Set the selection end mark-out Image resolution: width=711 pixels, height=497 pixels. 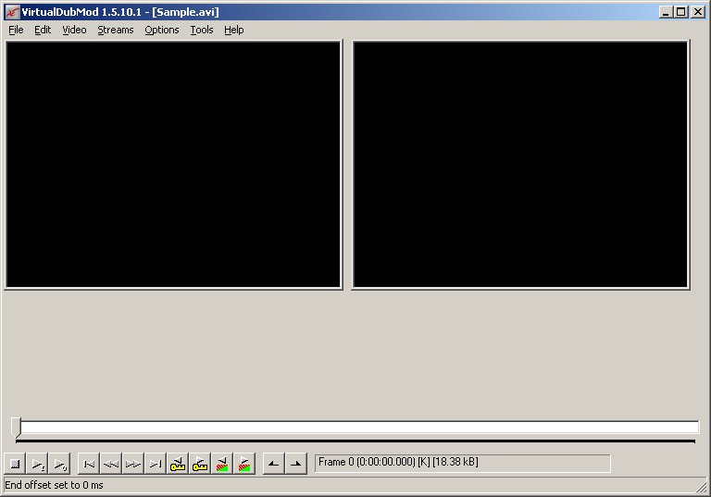pos(296,464)
